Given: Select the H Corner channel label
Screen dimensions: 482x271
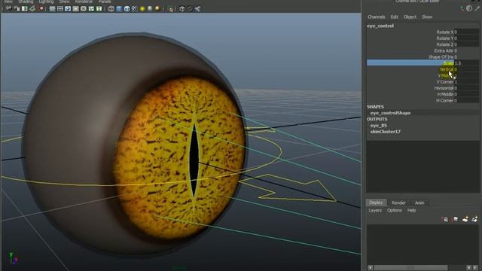Looking at the screenshot, I should click(445, 100).
